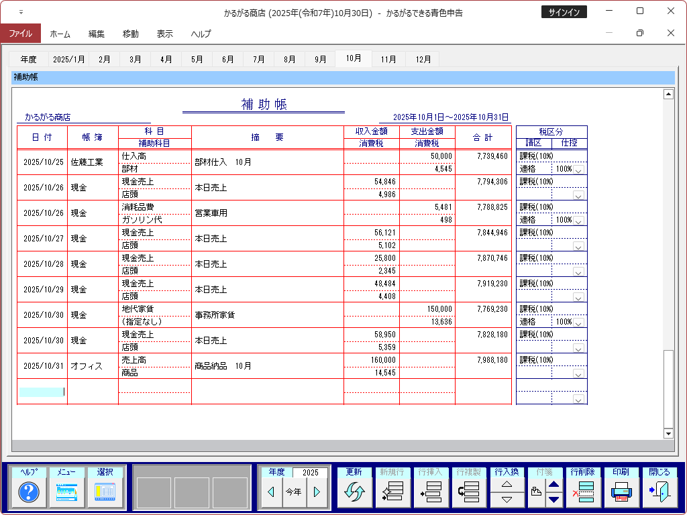
Task: Click the next year right arrow
Action: (317, 492)
